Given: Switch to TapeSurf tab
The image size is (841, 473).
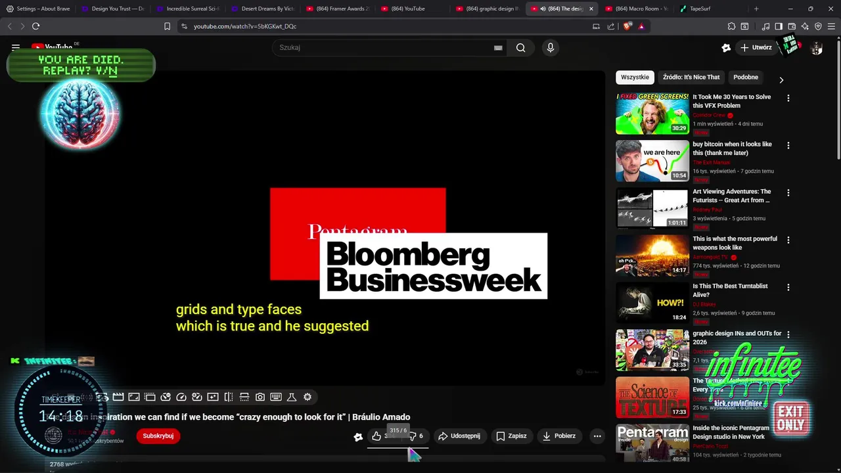Looking at the screenshot, I should tap(712, 9).
